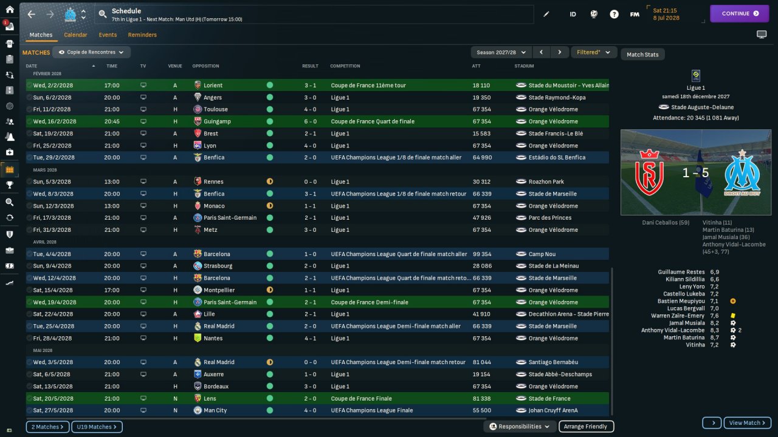
Task: Expand the U19 Matches button
Action: pyautogui.click(x=97, y=427)
